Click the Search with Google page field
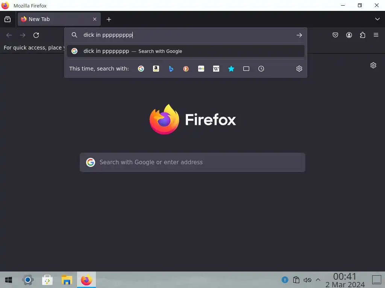The height and width of the screenshot is (288, 385). point(192,162)
